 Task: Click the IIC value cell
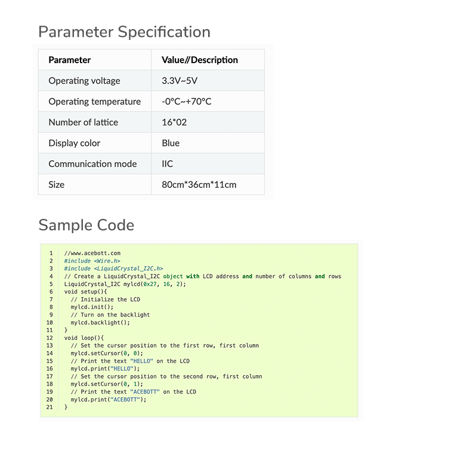click(208, 164)
